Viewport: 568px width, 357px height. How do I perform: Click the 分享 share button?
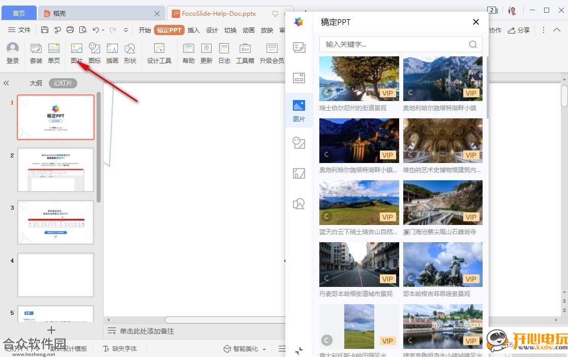click(519, 30)
